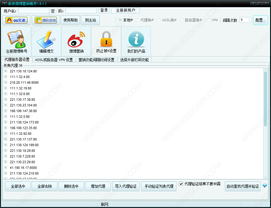
Task: Click 增加代理 button
Action: [x=98, y=186]
